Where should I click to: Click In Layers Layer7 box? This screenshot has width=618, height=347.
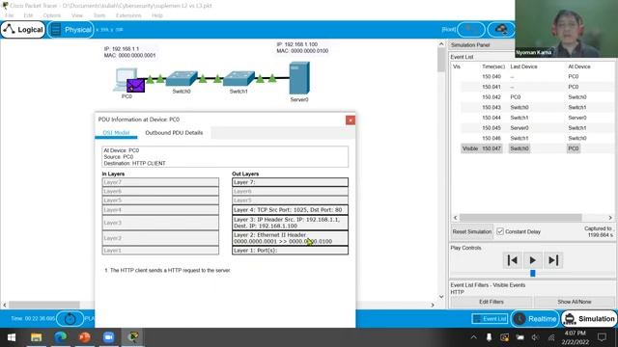(x=160, y=182)
